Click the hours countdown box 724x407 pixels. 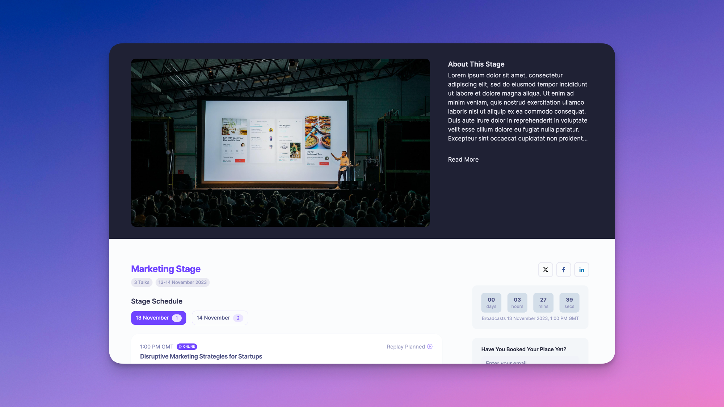pyautogui.click(x=517, y=302)
